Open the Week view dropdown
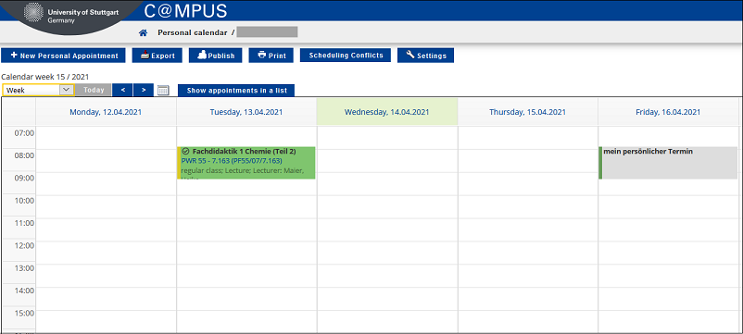 point(38,90)
